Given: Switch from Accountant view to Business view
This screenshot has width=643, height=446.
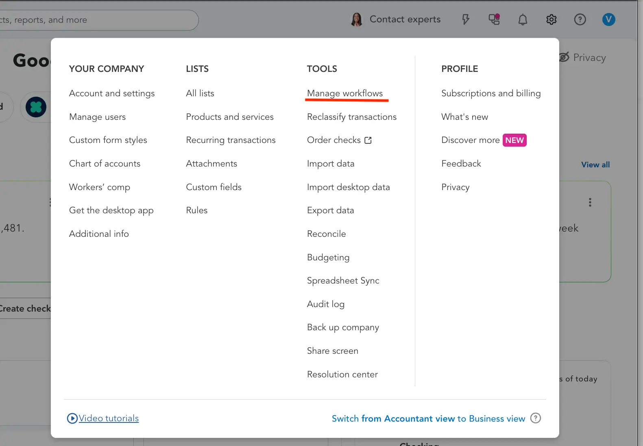Looking at the screenshot, I should 428,418.
